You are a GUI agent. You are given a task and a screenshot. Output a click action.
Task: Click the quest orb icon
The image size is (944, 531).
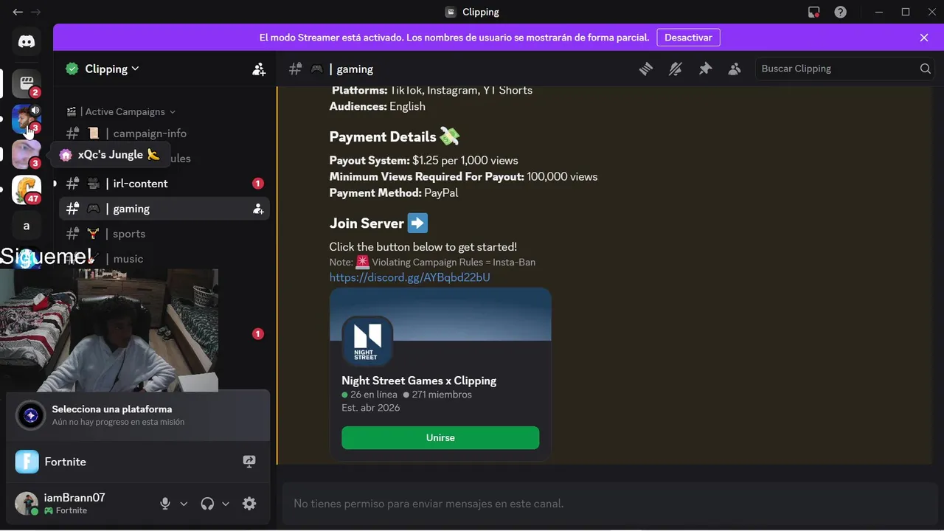click(x=31, y=415)
